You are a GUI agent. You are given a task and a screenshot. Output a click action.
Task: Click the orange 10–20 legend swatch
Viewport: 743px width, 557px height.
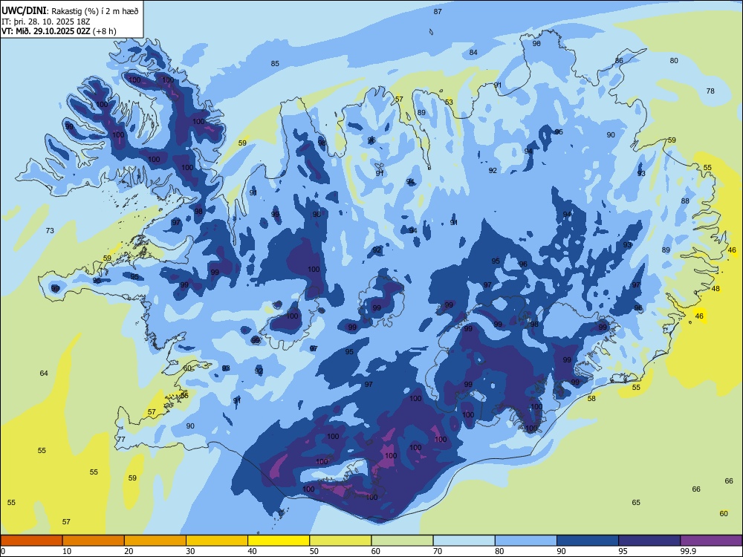point(94,541)
